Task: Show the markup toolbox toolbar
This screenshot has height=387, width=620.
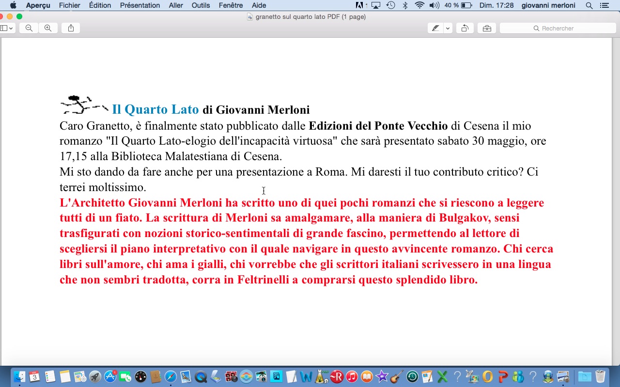Action: click(486, 28)
